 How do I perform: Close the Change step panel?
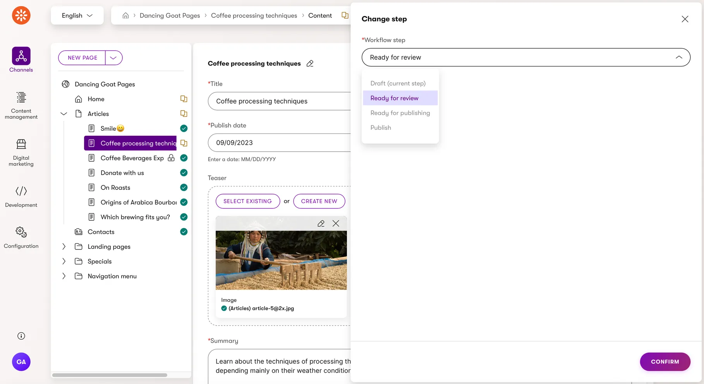click(x=685, y=19)
